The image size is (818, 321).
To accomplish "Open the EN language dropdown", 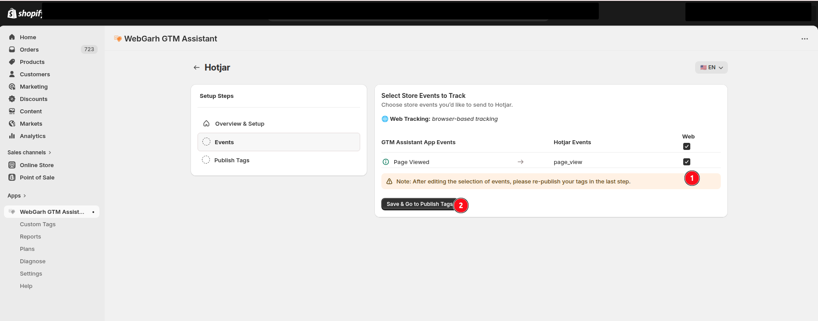I will (x=711, y=67).
